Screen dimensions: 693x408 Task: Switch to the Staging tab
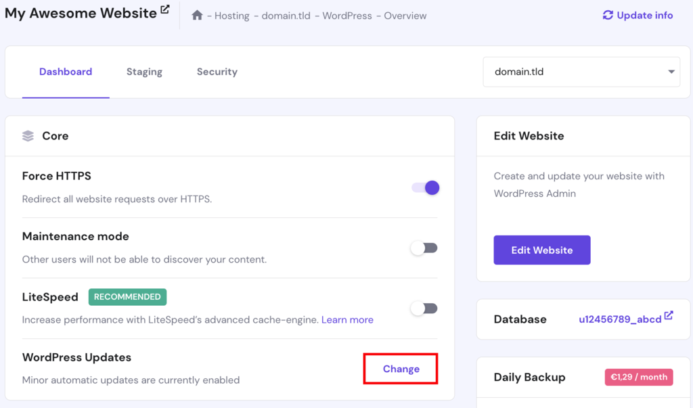point(143,71)
